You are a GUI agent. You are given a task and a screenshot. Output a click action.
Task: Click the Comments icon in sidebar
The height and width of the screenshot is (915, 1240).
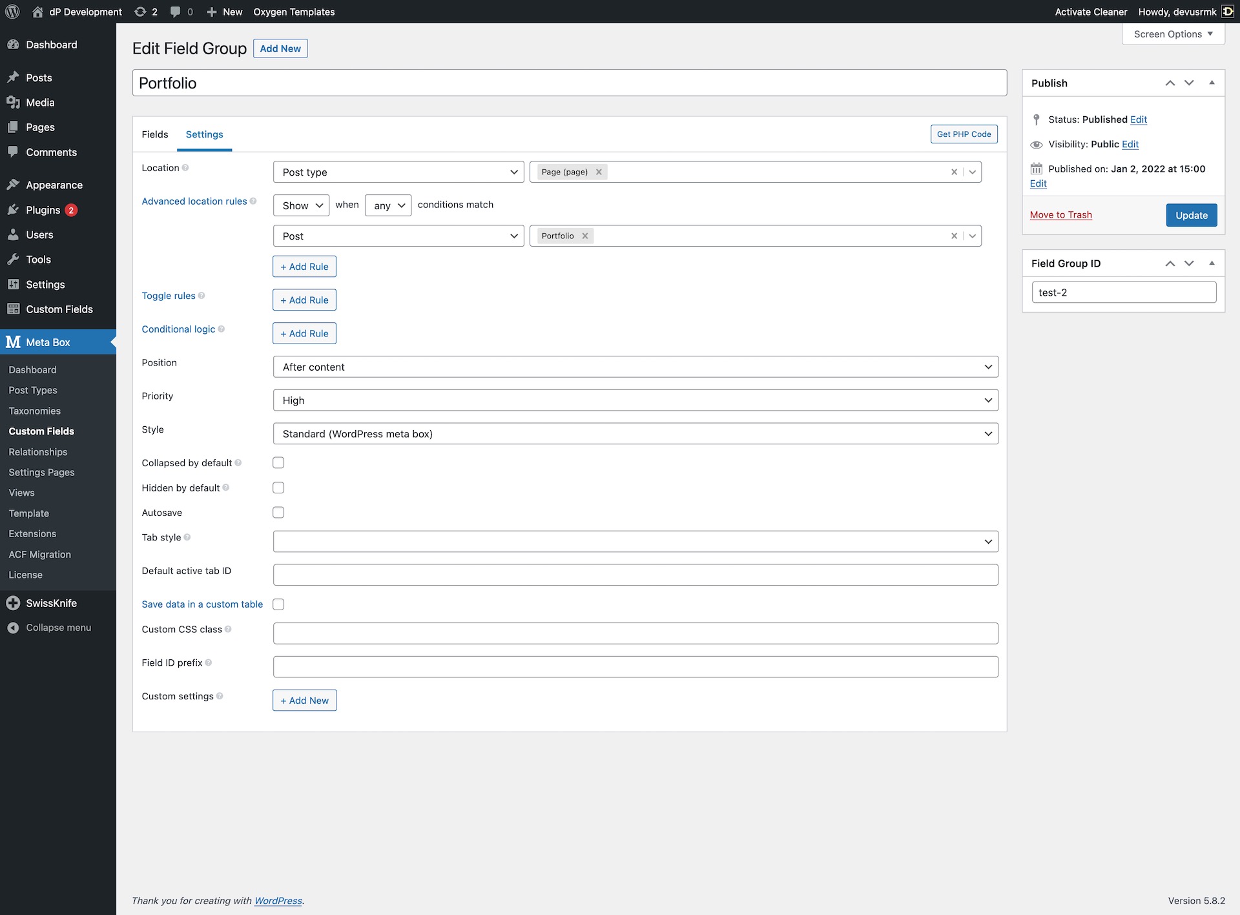(13, 152)
